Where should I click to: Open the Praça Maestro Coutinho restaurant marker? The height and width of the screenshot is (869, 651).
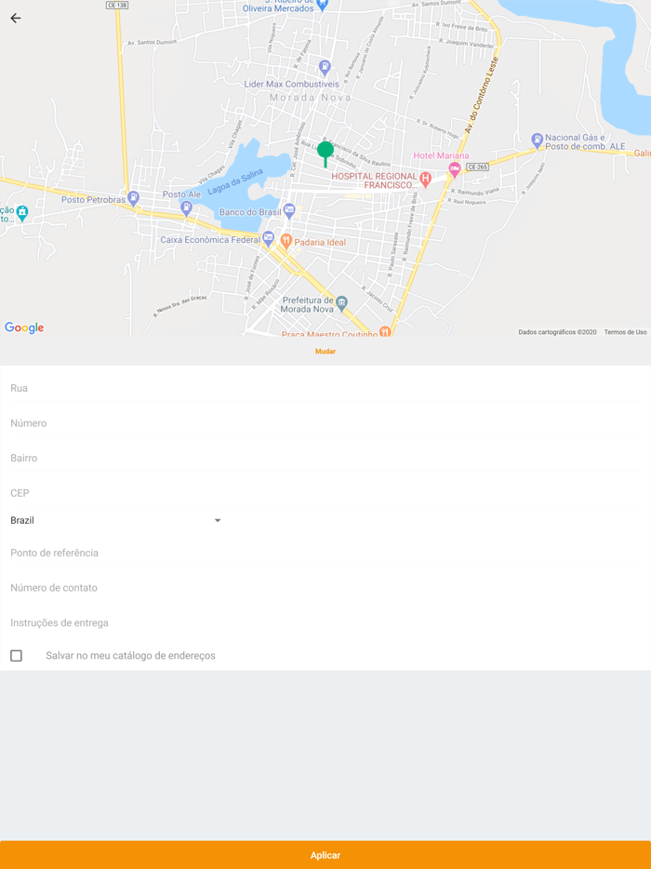pos(386,331)
